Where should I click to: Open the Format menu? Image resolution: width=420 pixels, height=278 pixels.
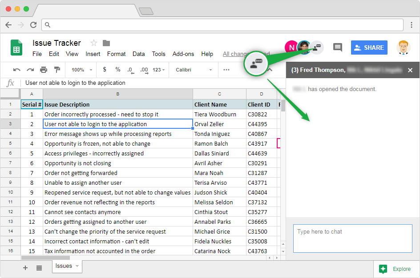(x=116, y=54)
